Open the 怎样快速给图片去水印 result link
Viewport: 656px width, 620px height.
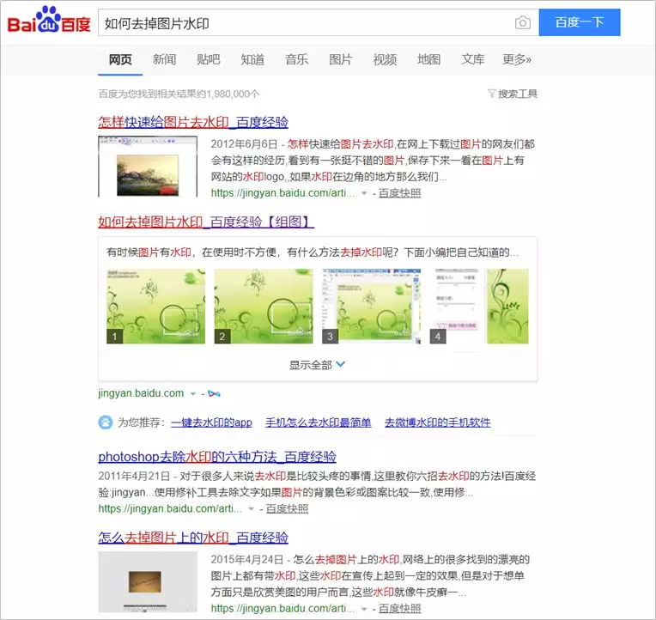click(193, 122)
